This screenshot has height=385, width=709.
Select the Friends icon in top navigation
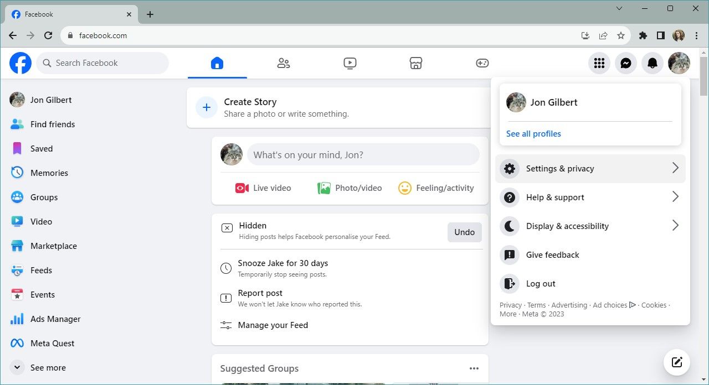click(x=283, y=63)
